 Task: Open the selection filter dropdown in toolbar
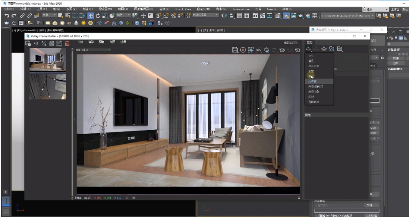[x=49, y=15]
